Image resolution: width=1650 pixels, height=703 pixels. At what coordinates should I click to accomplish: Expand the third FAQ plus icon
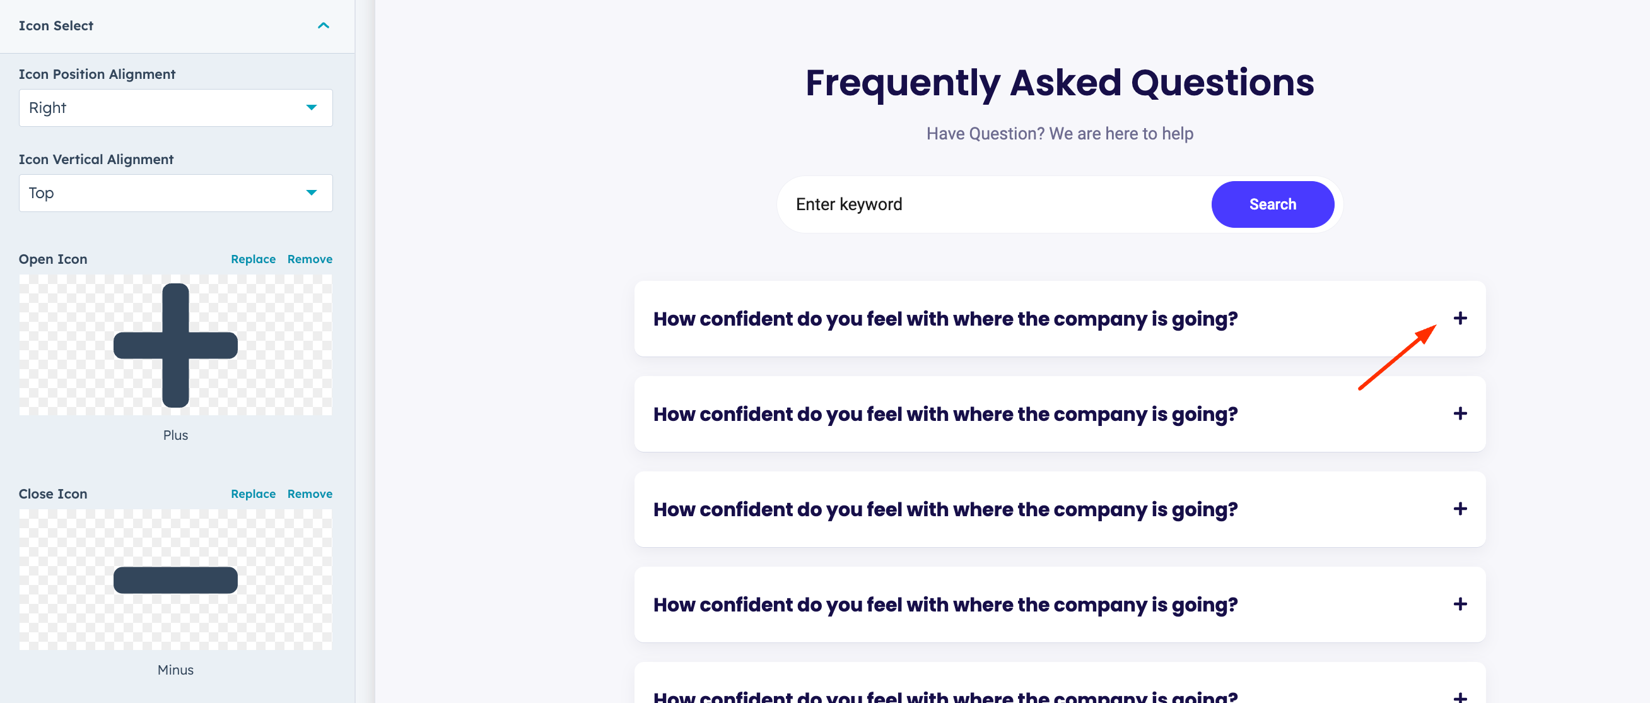pyautogui.click(x=1460, y=509)
